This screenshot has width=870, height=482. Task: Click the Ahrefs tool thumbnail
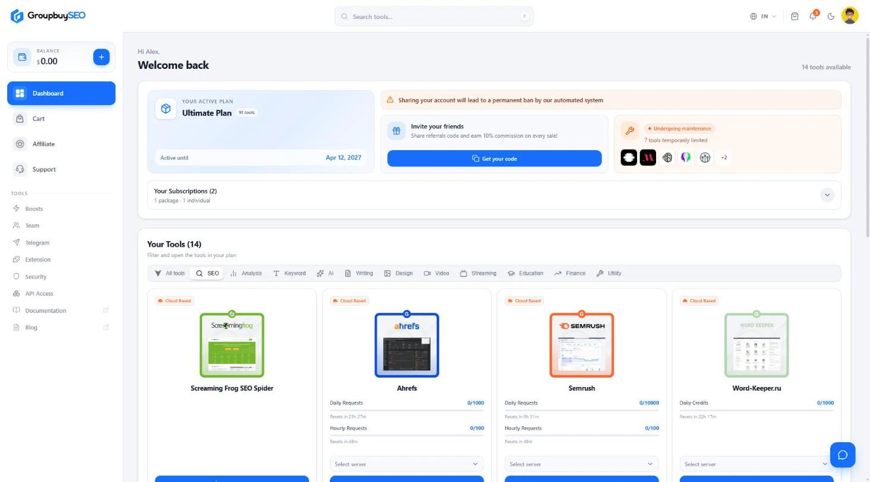[407, 345]
